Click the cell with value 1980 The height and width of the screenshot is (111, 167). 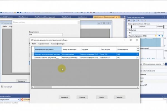(126, 54)
